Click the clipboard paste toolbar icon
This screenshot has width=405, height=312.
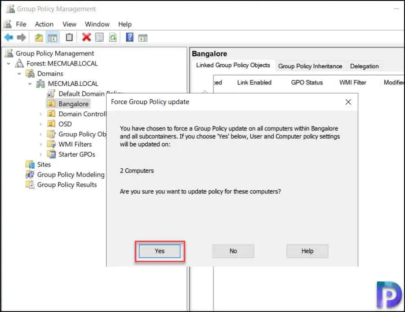coord(69,37)
